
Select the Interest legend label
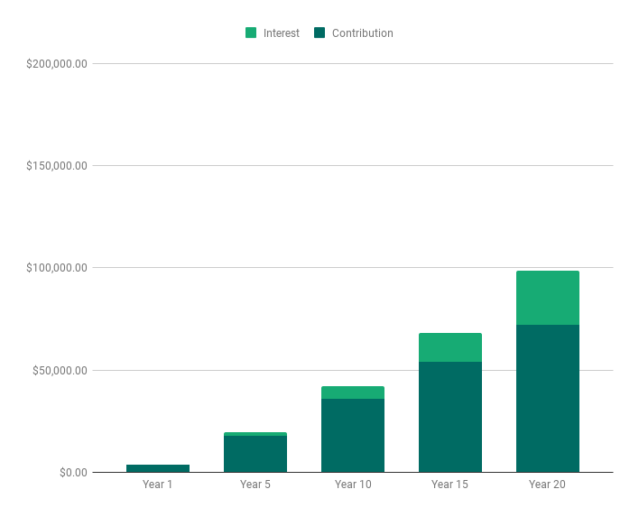coord(281,33)
